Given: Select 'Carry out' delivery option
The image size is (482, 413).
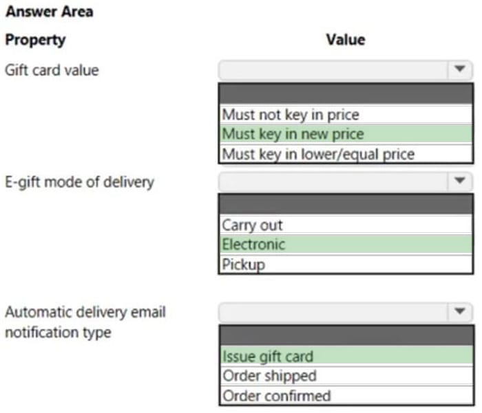Looking at the screenshot, I should (346, 225).
